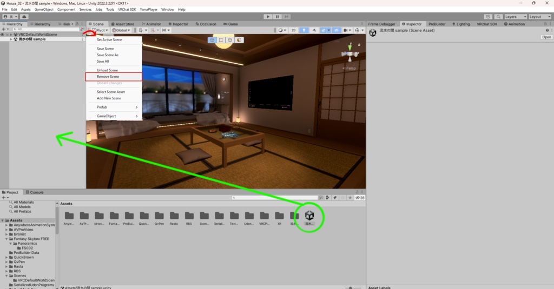Open the Unity account dropdown
The image size is (554, 289).
click(x=10, y=17)
